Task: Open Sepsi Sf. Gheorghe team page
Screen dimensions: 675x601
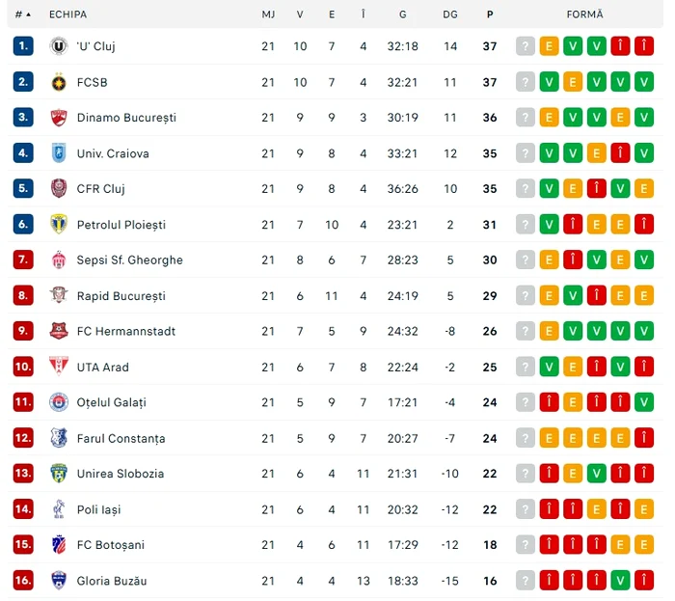Action: coord(129,260)
